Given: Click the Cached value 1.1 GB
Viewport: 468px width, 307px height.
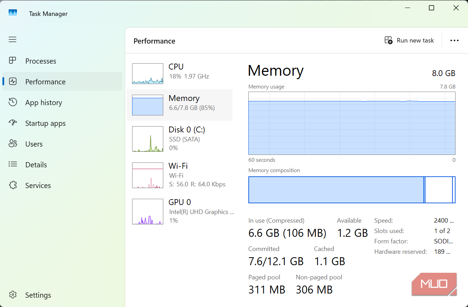Looking at the screenshot, I should point(330,261).
